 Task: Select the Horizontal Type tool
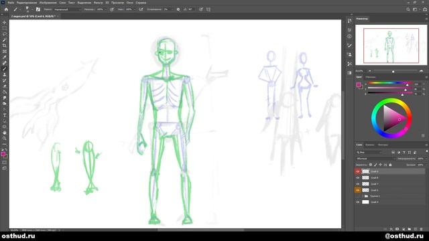(x=5, y=115)
